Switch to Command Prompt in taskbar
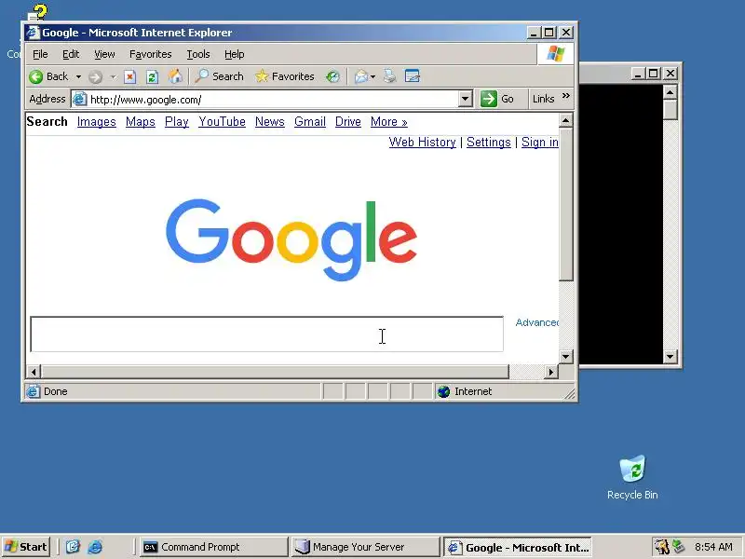Screen dimensions: 745x559 [213, 547]
